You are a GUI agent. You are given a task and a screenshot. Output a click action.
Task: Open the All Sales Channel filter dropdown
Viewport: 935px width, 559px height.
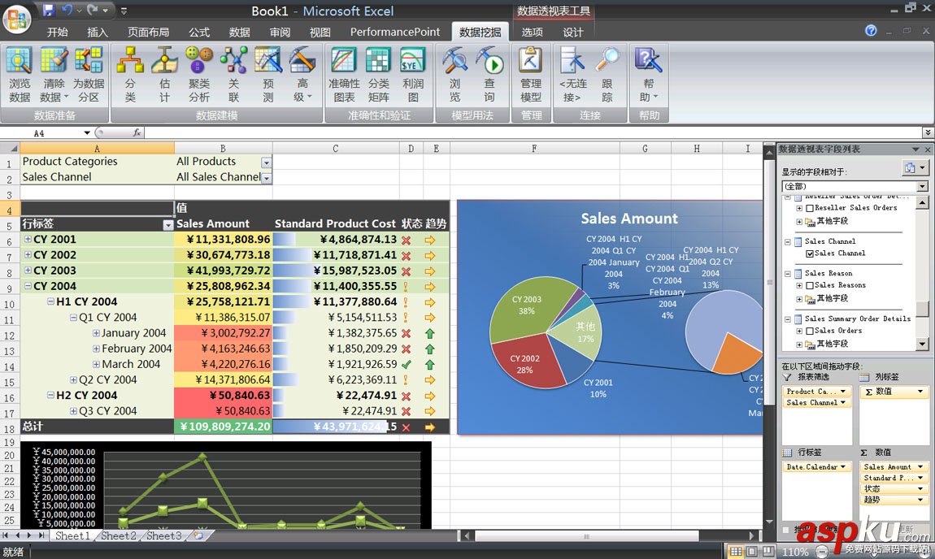pyautogui.click(x=266, y=178)
